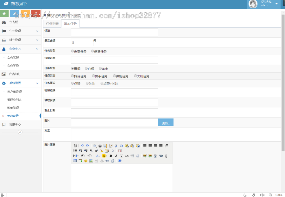Click the underline icon in the text editor
285x197 pixels.
pos(121,156)
